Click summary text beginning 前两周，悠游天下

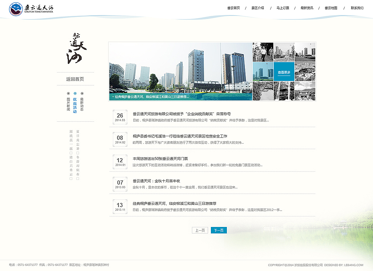tap(188, 143)
